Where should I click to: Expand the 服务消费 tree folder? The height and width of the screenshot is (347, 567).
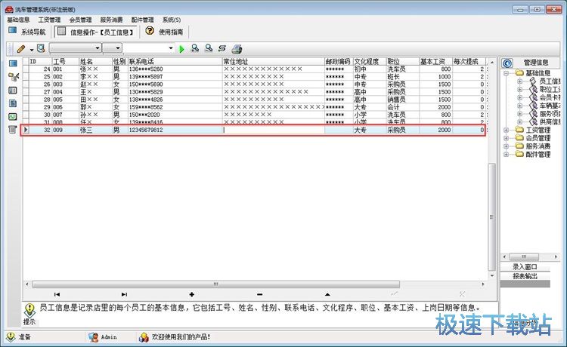point(506,146)
